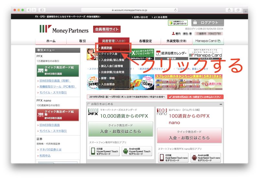Click Safari forward navigation arrow
Image resolution: width=259 pixels, height=179 pixels.
click(x=34, y=10)
